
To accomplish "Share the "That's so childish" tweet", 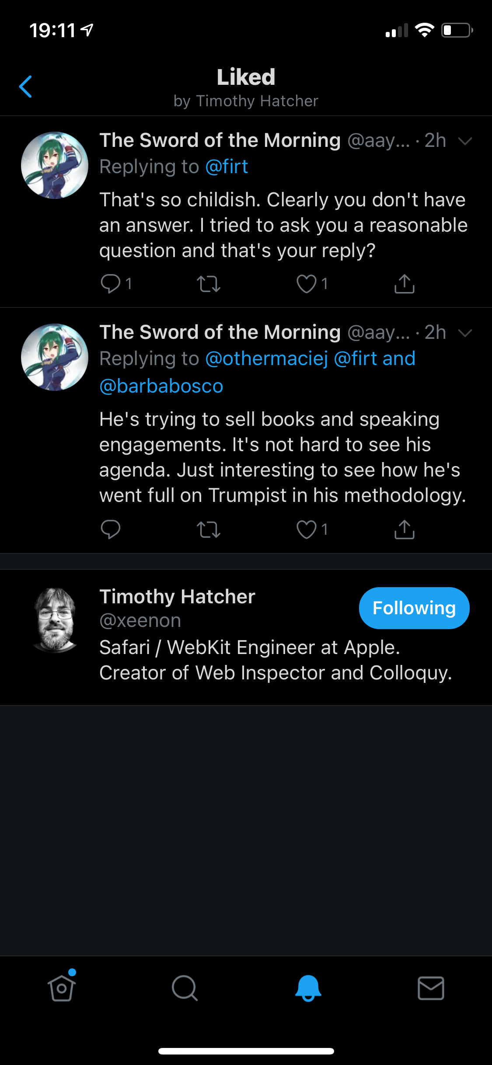I will click(x=404, y=284).
